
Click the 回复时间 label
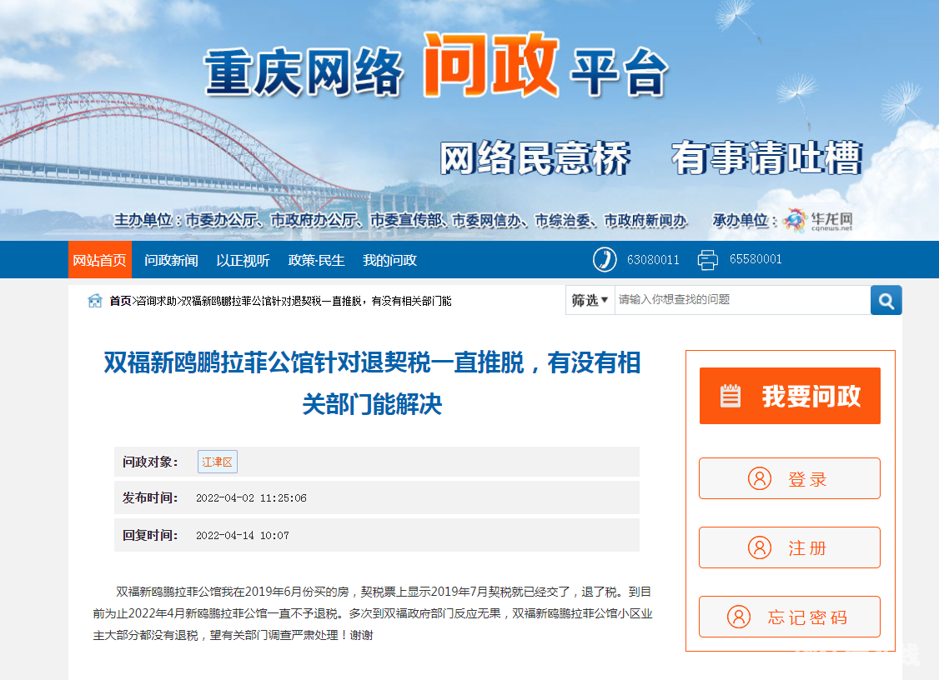[x=150, y=535]
